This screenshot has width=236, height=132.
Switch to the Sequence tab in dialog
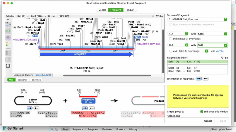(x=22, y=80)
